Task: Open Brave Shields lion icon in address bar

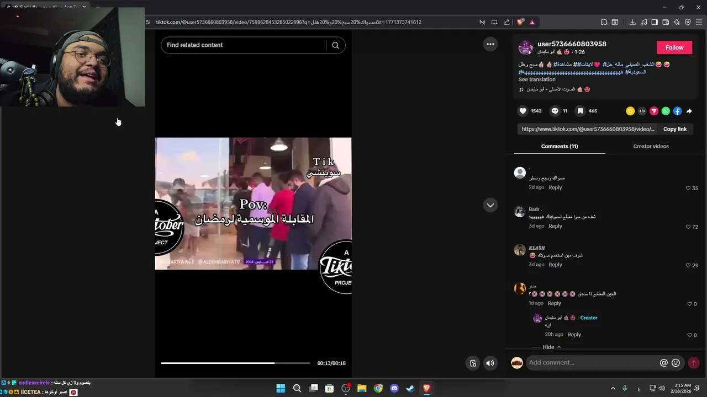Action: [520, 22]
